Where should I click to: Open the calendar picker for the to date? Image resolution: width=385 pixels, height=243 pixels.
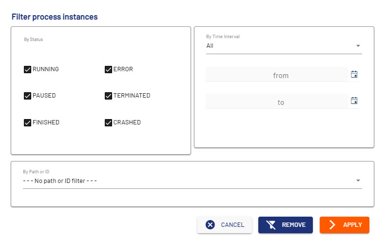[354, 101]
